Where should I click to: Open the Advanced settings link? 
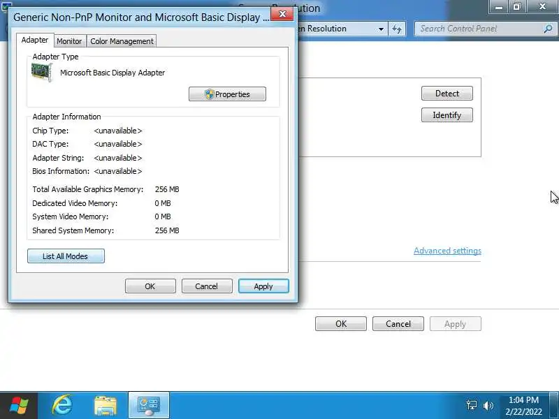447,251
